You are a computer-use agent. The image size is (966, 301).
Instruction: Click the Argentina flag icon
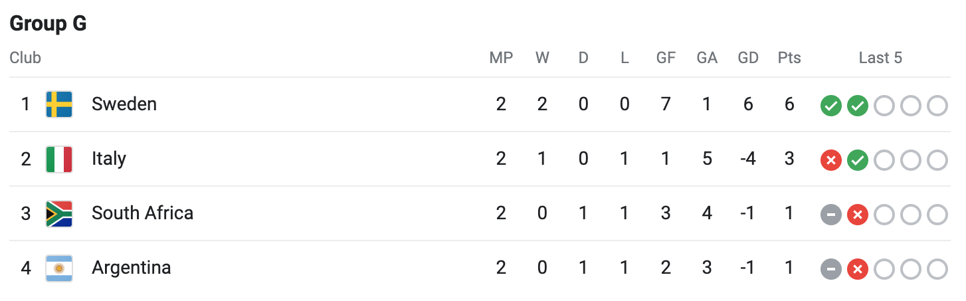coord(58,268)
